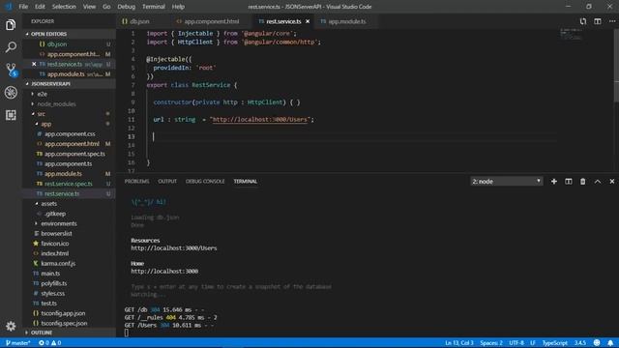Follow localhost:3000/Users link in code
619x348 pixels.
click(259, 119)
